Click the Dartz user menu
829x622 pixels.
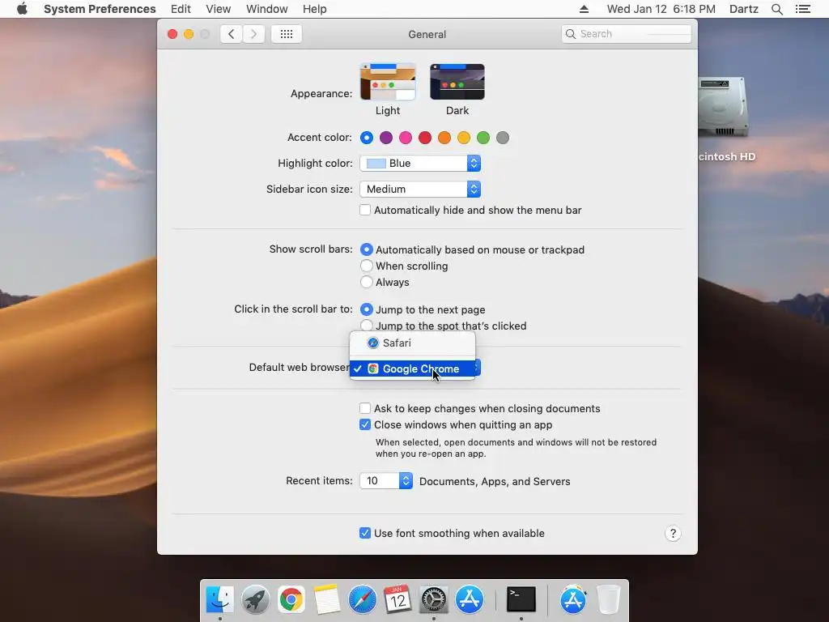[x=744, y=9]
